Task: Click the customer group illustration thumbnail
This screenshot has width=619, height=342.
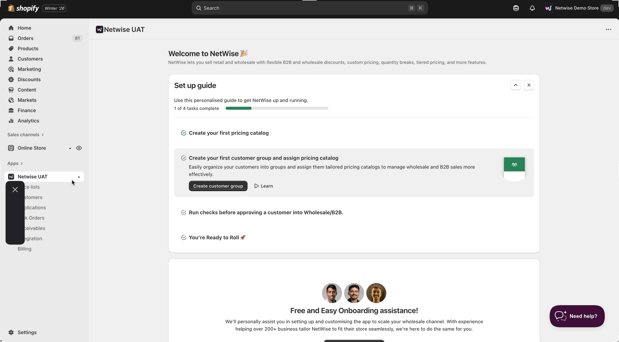Action: [x=514, y=169]
